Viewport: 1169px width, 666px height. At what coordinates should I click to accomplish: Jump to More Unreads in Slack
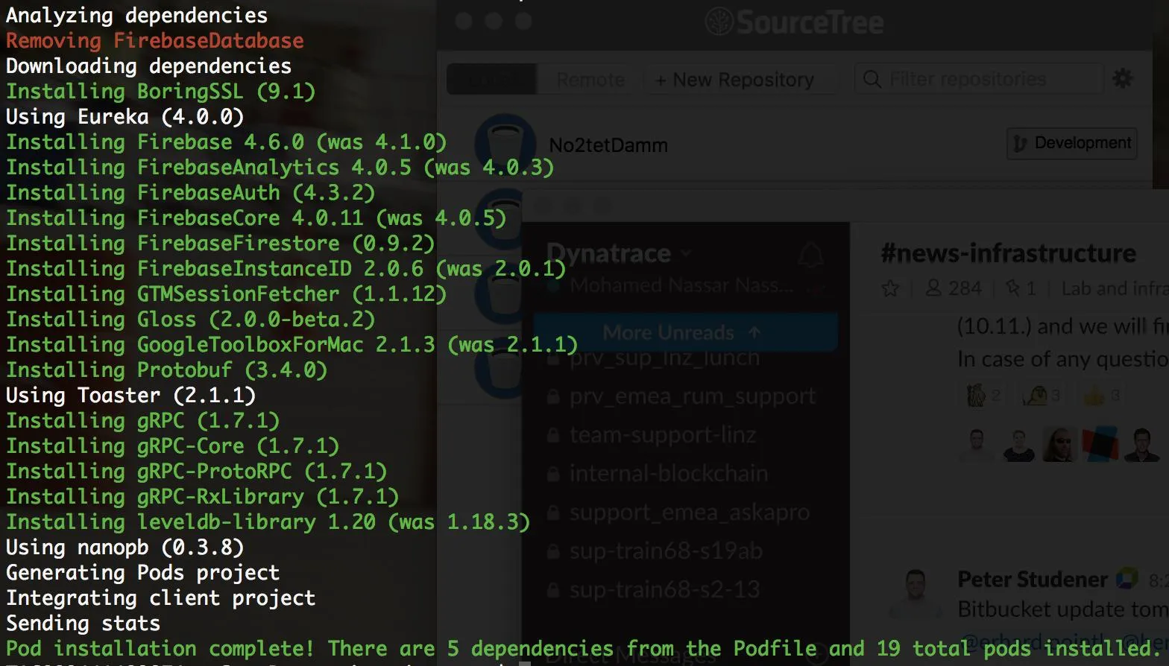(685, 332)
